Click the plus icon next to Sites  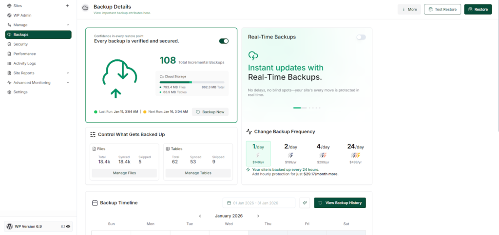[67, 6]
